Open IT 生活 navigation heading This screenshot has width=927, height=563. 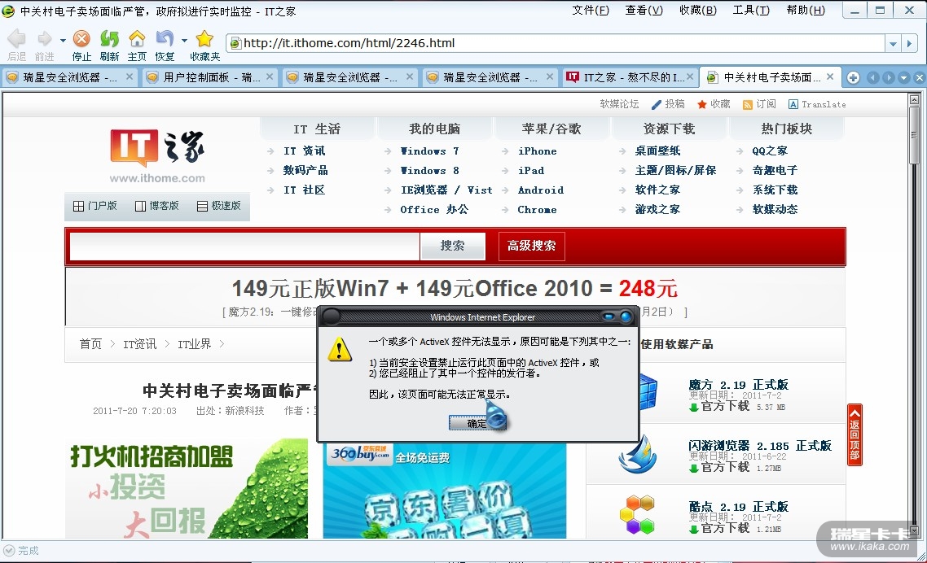(x=317, y=129)
